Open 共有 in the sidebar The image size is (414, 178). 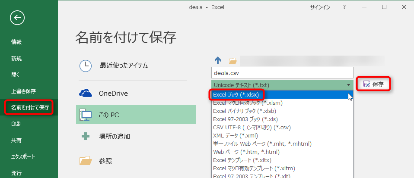click(16, 141)
